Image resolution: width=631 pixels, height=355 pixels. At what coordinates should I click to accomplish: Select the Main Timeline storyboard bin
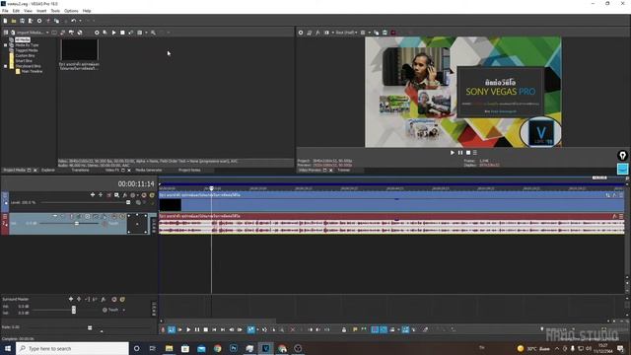(x=32, y=71)
